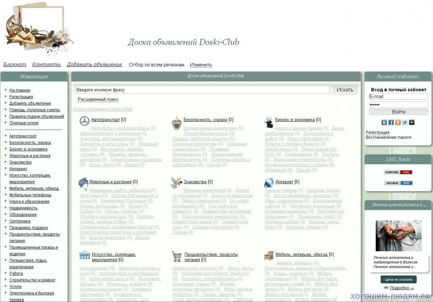Open the Контакты top menu item
The width and height of the screenshot is (433, 302).
[46, 65]
